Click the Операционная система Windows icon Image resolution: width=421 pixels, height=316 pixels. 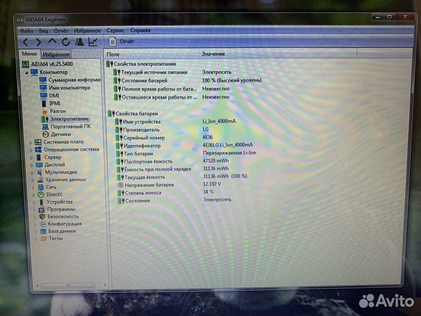coord(38,149)
